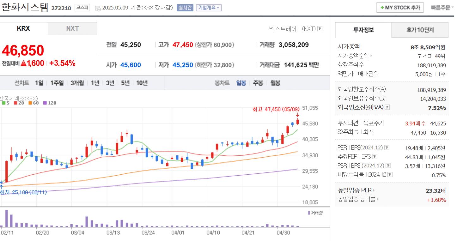Image resolution: width=457 pixels, height=241 pixels.
Task: Click the green plus icon on MY STOCK 추가
Action: [382, 8]
